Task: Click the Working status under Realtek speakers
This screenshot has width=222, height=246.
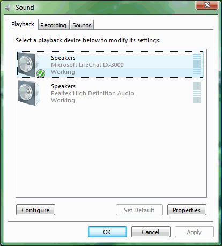Action: [63, 100]
